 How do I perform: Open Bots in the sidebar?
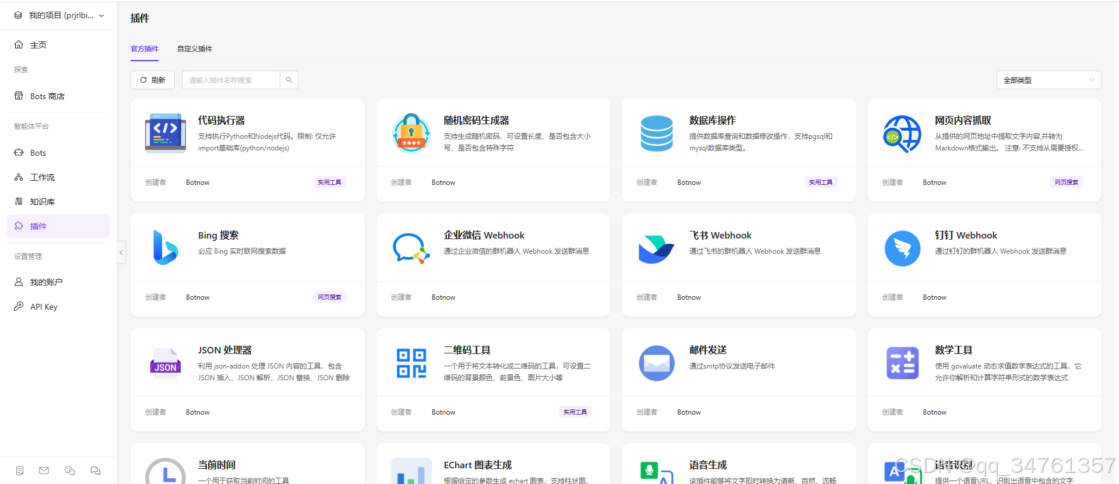[58, 153]
